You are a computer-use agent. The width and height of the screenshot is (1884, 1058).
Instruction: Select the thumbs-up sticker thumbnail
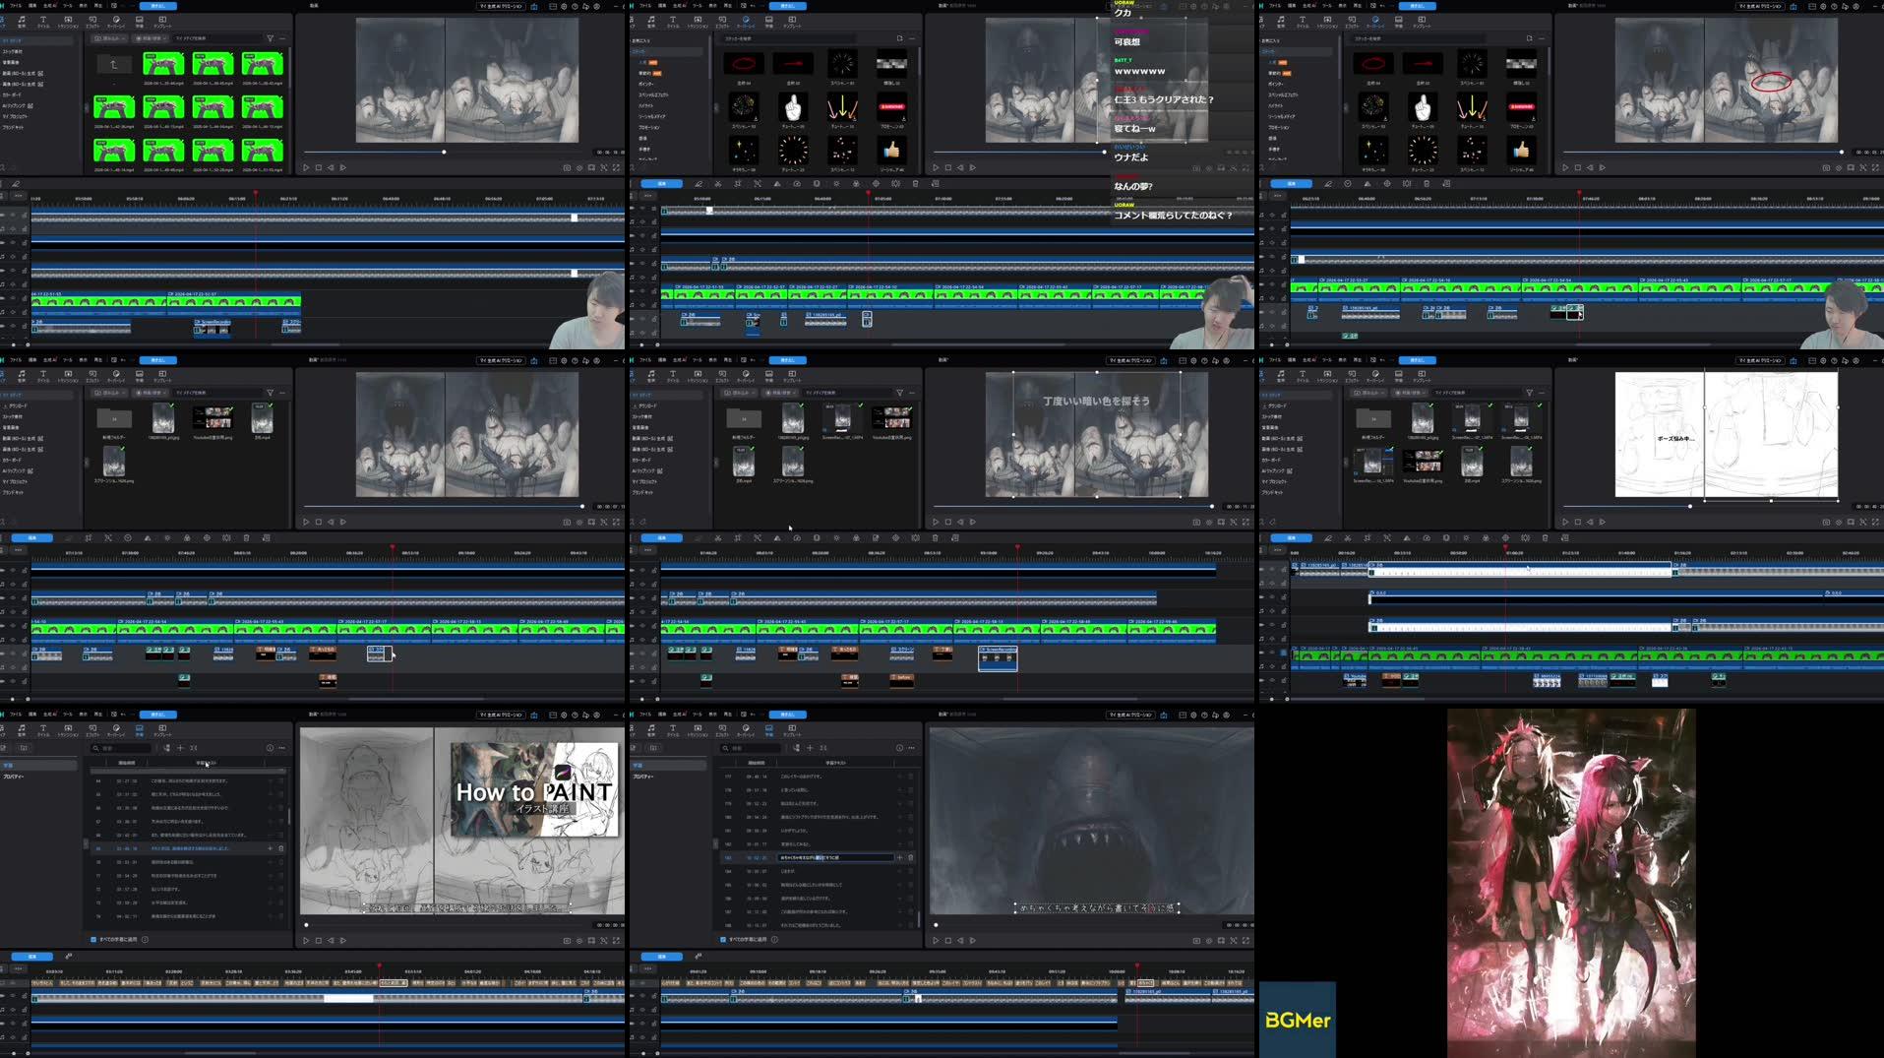[x=892, y=148]
